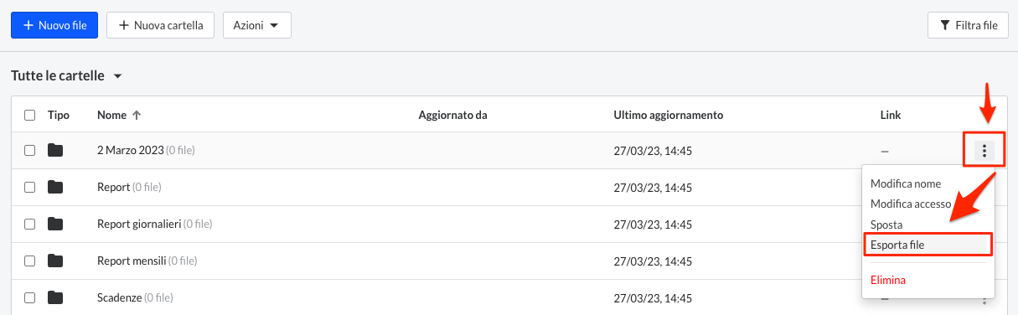The image size is (1018, 315).
Task: Click the Nuova cartella button
Action: click(x=160, y=25)
